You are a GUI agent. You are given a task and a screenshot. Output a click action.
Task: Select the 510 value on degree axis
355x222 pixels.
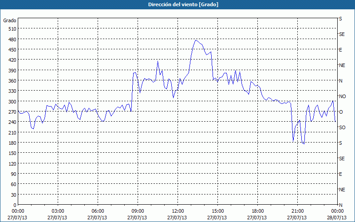pyautogui.click(x=13, y=29)
